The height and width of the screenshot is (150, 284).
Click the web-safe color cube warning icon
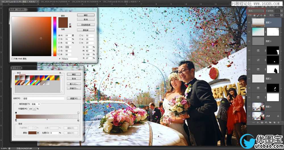point(70,24)
